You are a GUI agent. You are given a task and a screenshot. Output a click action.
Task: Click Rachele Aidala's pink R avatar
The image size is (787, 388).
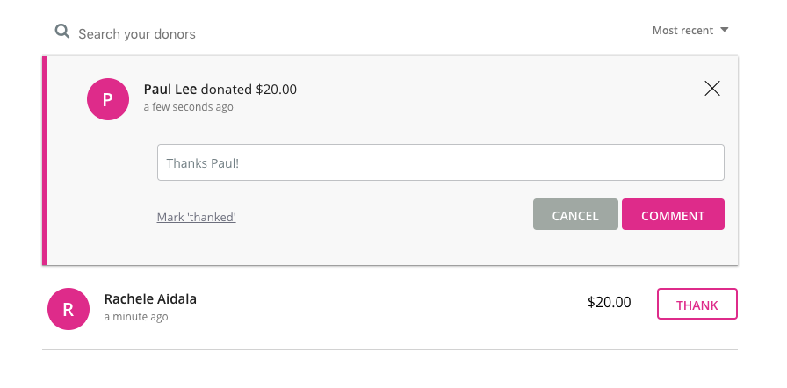click(69, 309)
